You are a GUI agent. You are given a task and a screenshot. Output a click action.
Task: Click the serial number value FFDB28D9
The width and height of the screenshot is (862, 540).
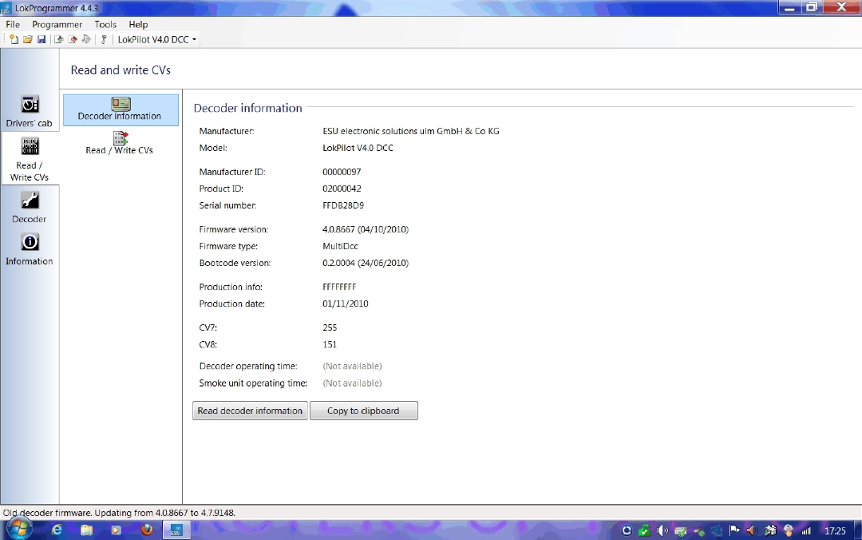(343, 205)
